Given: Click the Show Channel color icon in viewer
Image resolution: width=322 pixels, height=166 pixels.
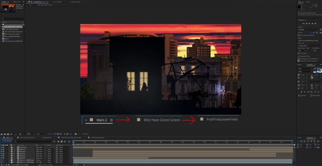Looking at the screenshot, I should click(x=64, y=134).
